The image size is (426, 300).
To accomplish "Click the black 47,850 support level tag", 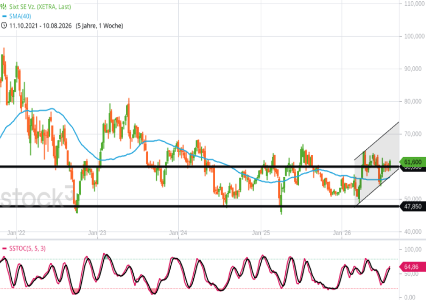I will click(x=412, y=207).
